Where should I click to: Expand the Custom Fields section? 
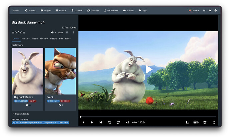[21, 114]
